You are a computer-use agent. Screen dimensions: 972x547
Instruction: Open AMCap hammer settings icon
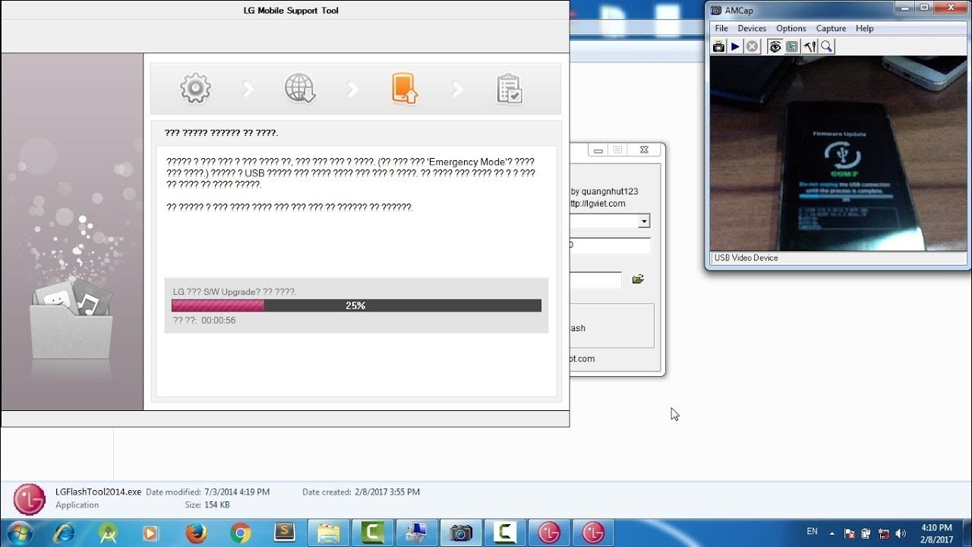pyautogui.click(x=809, y=47)
